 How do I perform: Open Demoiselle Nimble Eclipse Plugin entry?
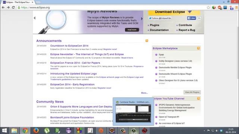175,67
